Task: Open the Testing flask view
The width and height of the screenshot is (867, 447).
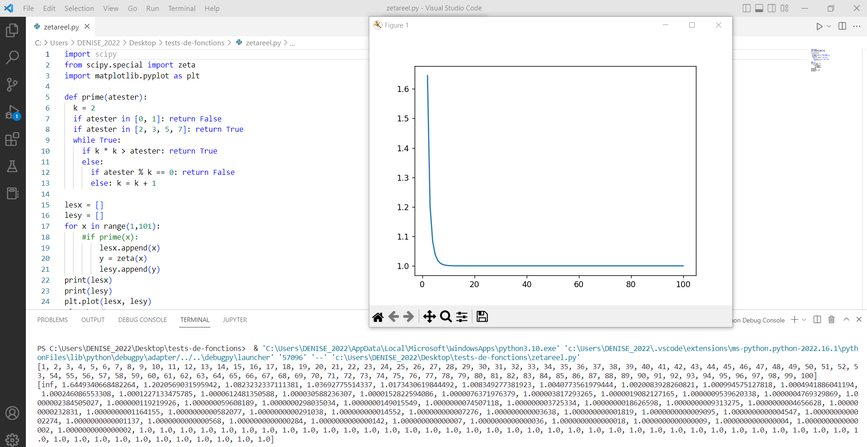Action: click(x=12, y=166)
